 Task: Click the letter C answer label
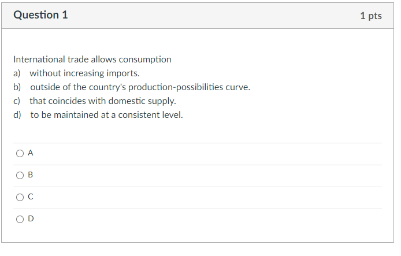(31, 197)
